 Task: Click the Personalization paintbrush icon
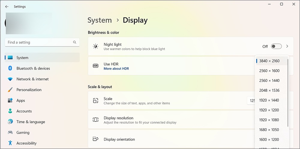(x=10, y=90)
